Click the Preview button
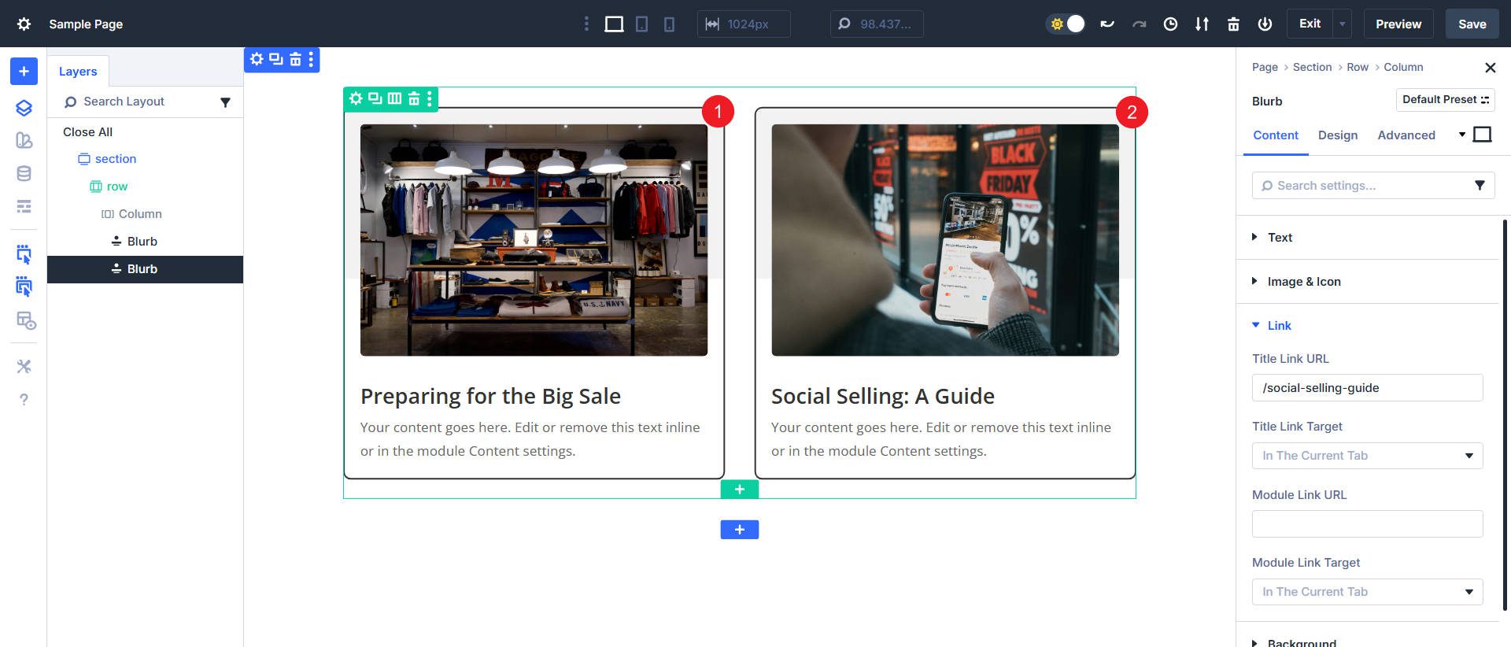 [1398, 24]
